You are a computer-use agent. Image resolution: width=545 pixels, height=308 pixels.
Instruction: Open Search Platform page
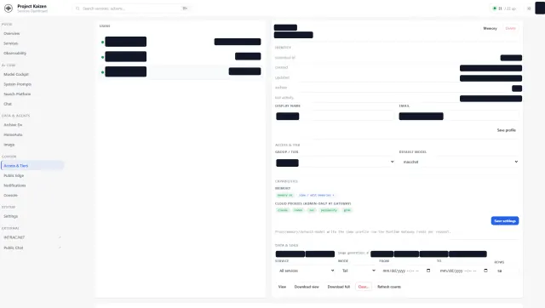tap(17, 94)
